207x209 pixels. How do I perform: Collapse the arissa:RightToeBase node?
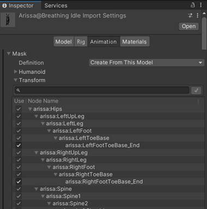pos(56,174)
